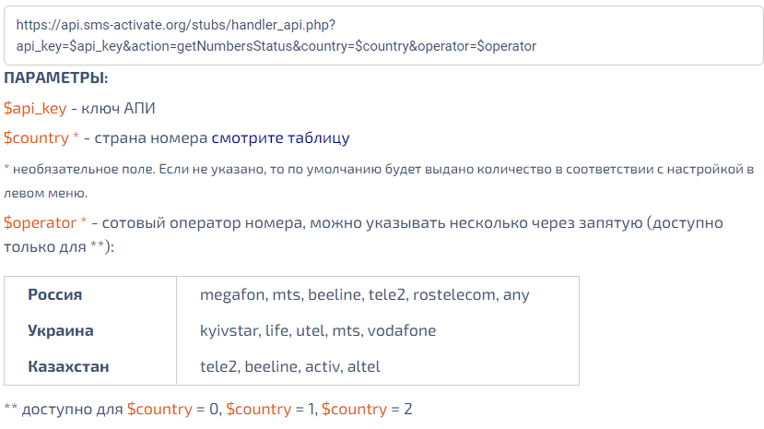
Task: Click the "сотовый оператор номера" description
Action: (x=201, y=222)
